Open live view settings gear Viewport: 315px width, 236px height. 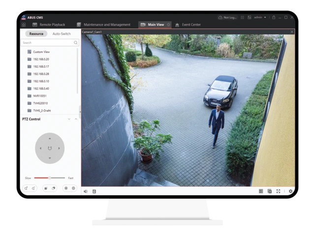click(x=290, y=191)
